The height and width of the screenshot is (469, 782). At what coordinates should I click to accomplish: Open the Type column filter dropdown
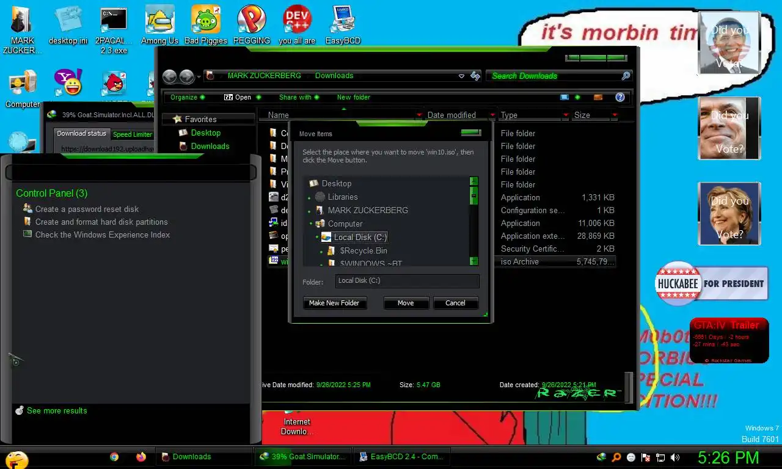[566, 115]
